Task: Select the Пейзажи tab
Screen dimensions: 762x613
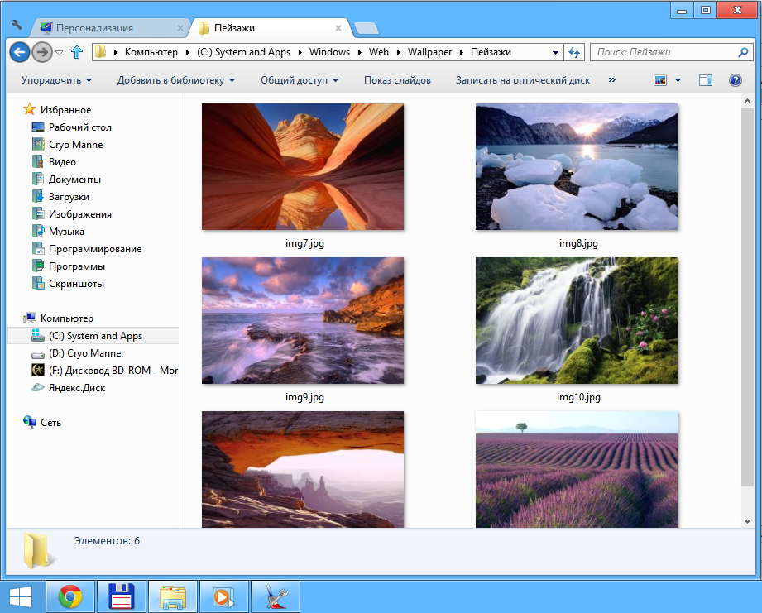Action: [240, 26]
